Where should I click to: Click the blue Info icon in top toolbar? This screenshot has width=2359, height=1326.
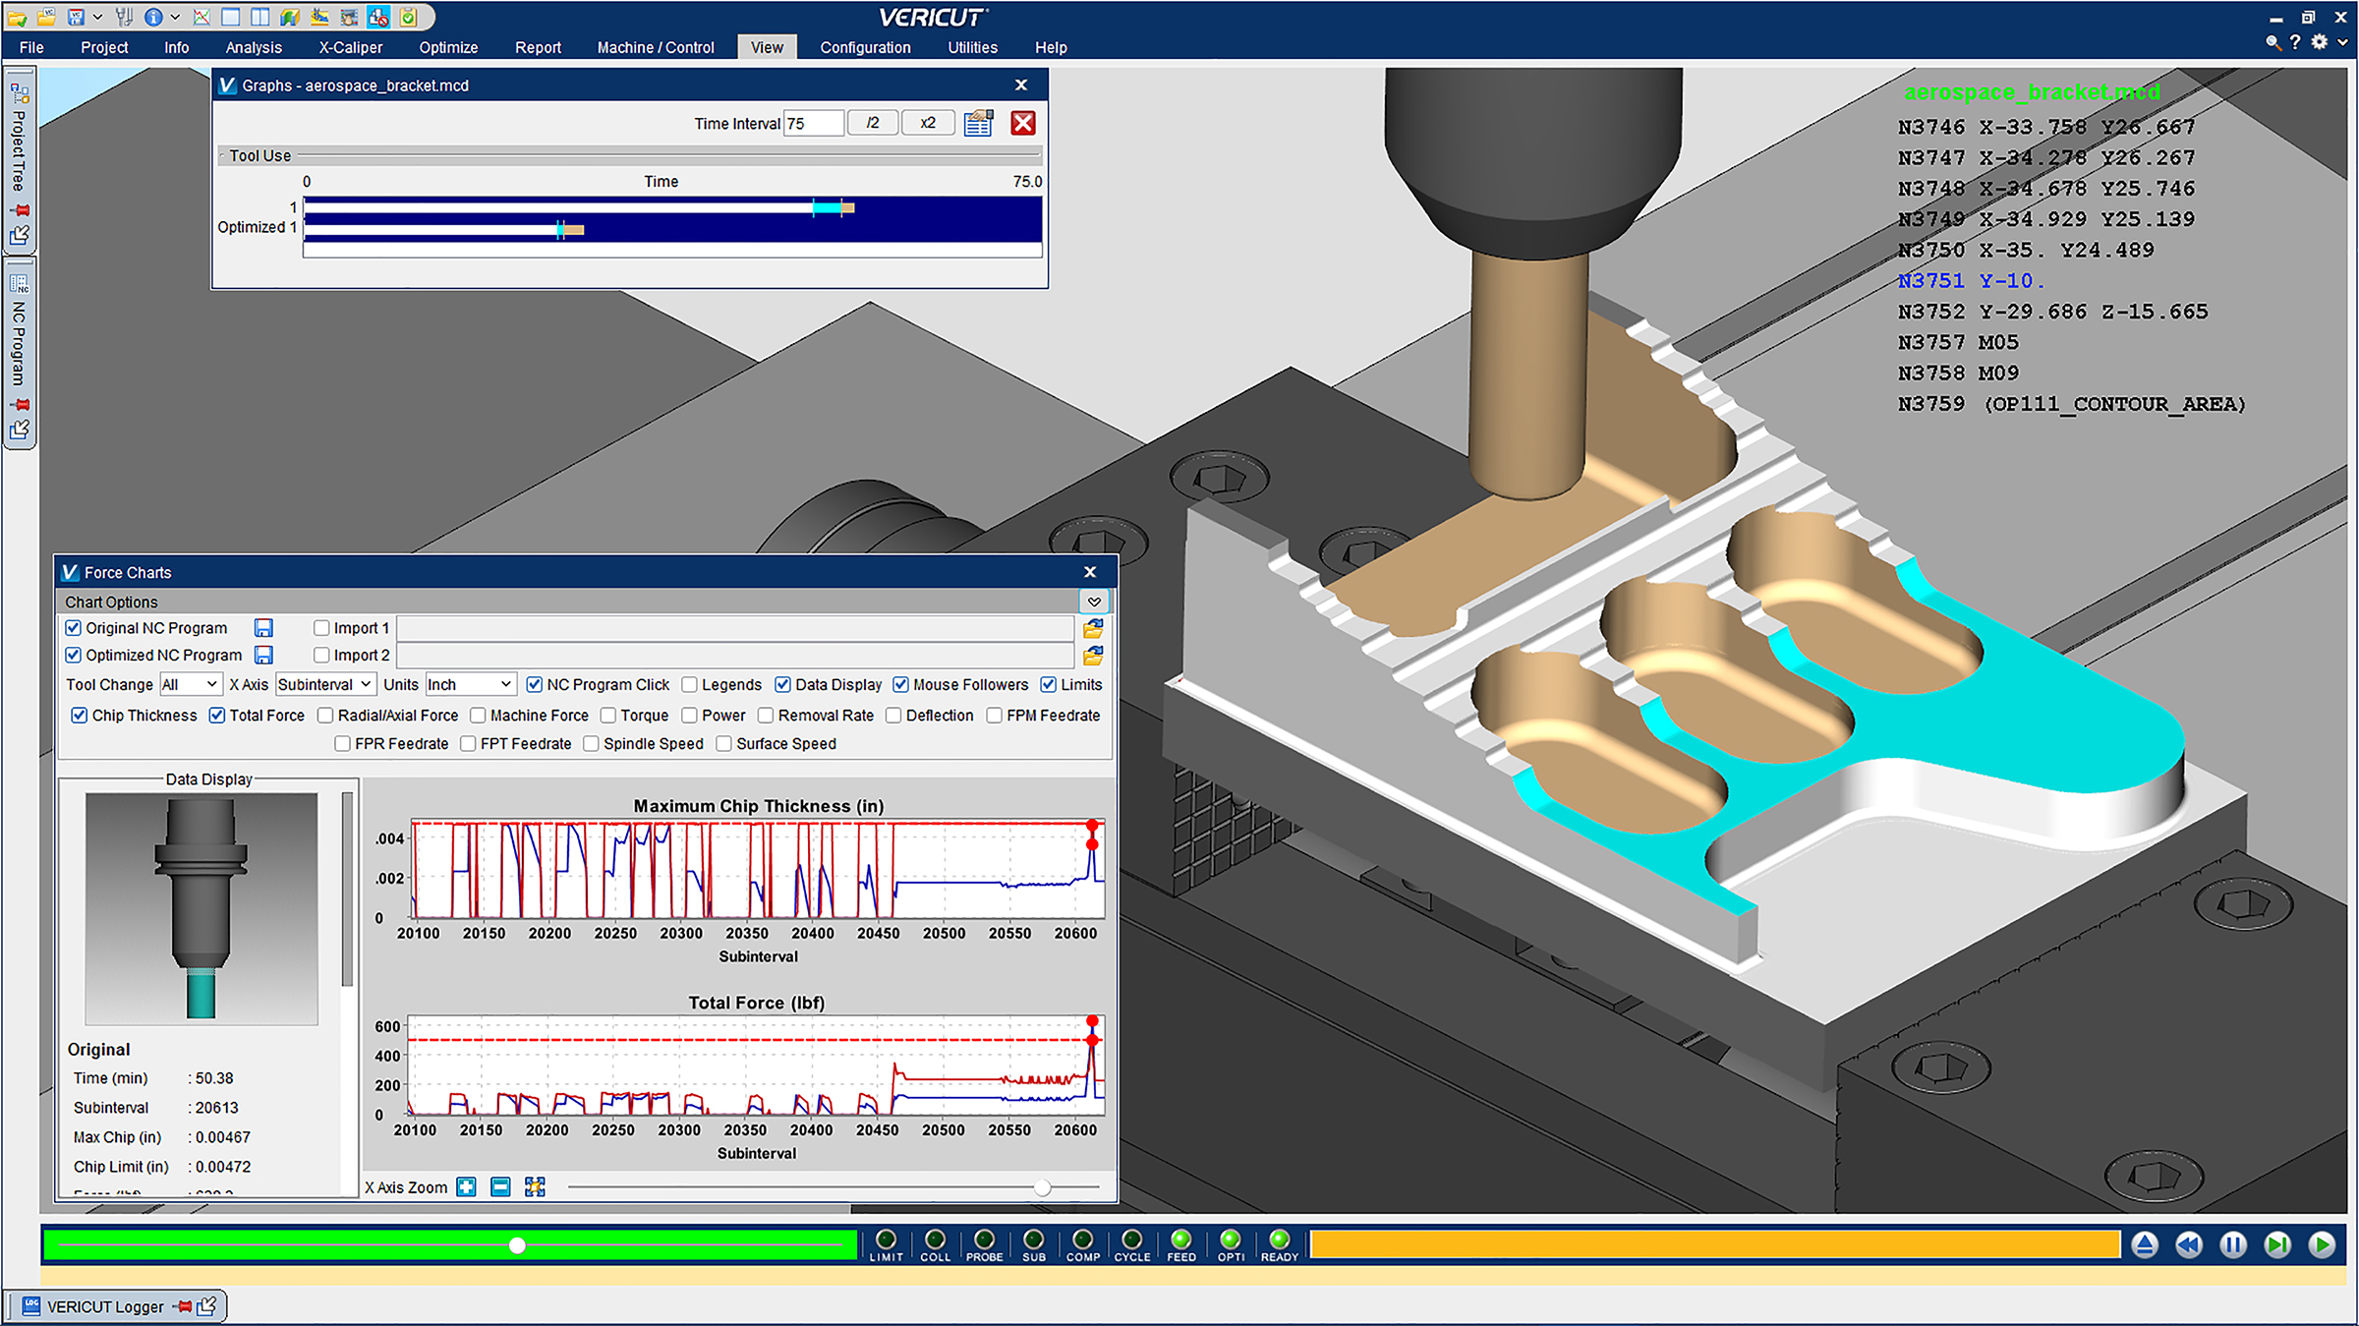(152, 17)
